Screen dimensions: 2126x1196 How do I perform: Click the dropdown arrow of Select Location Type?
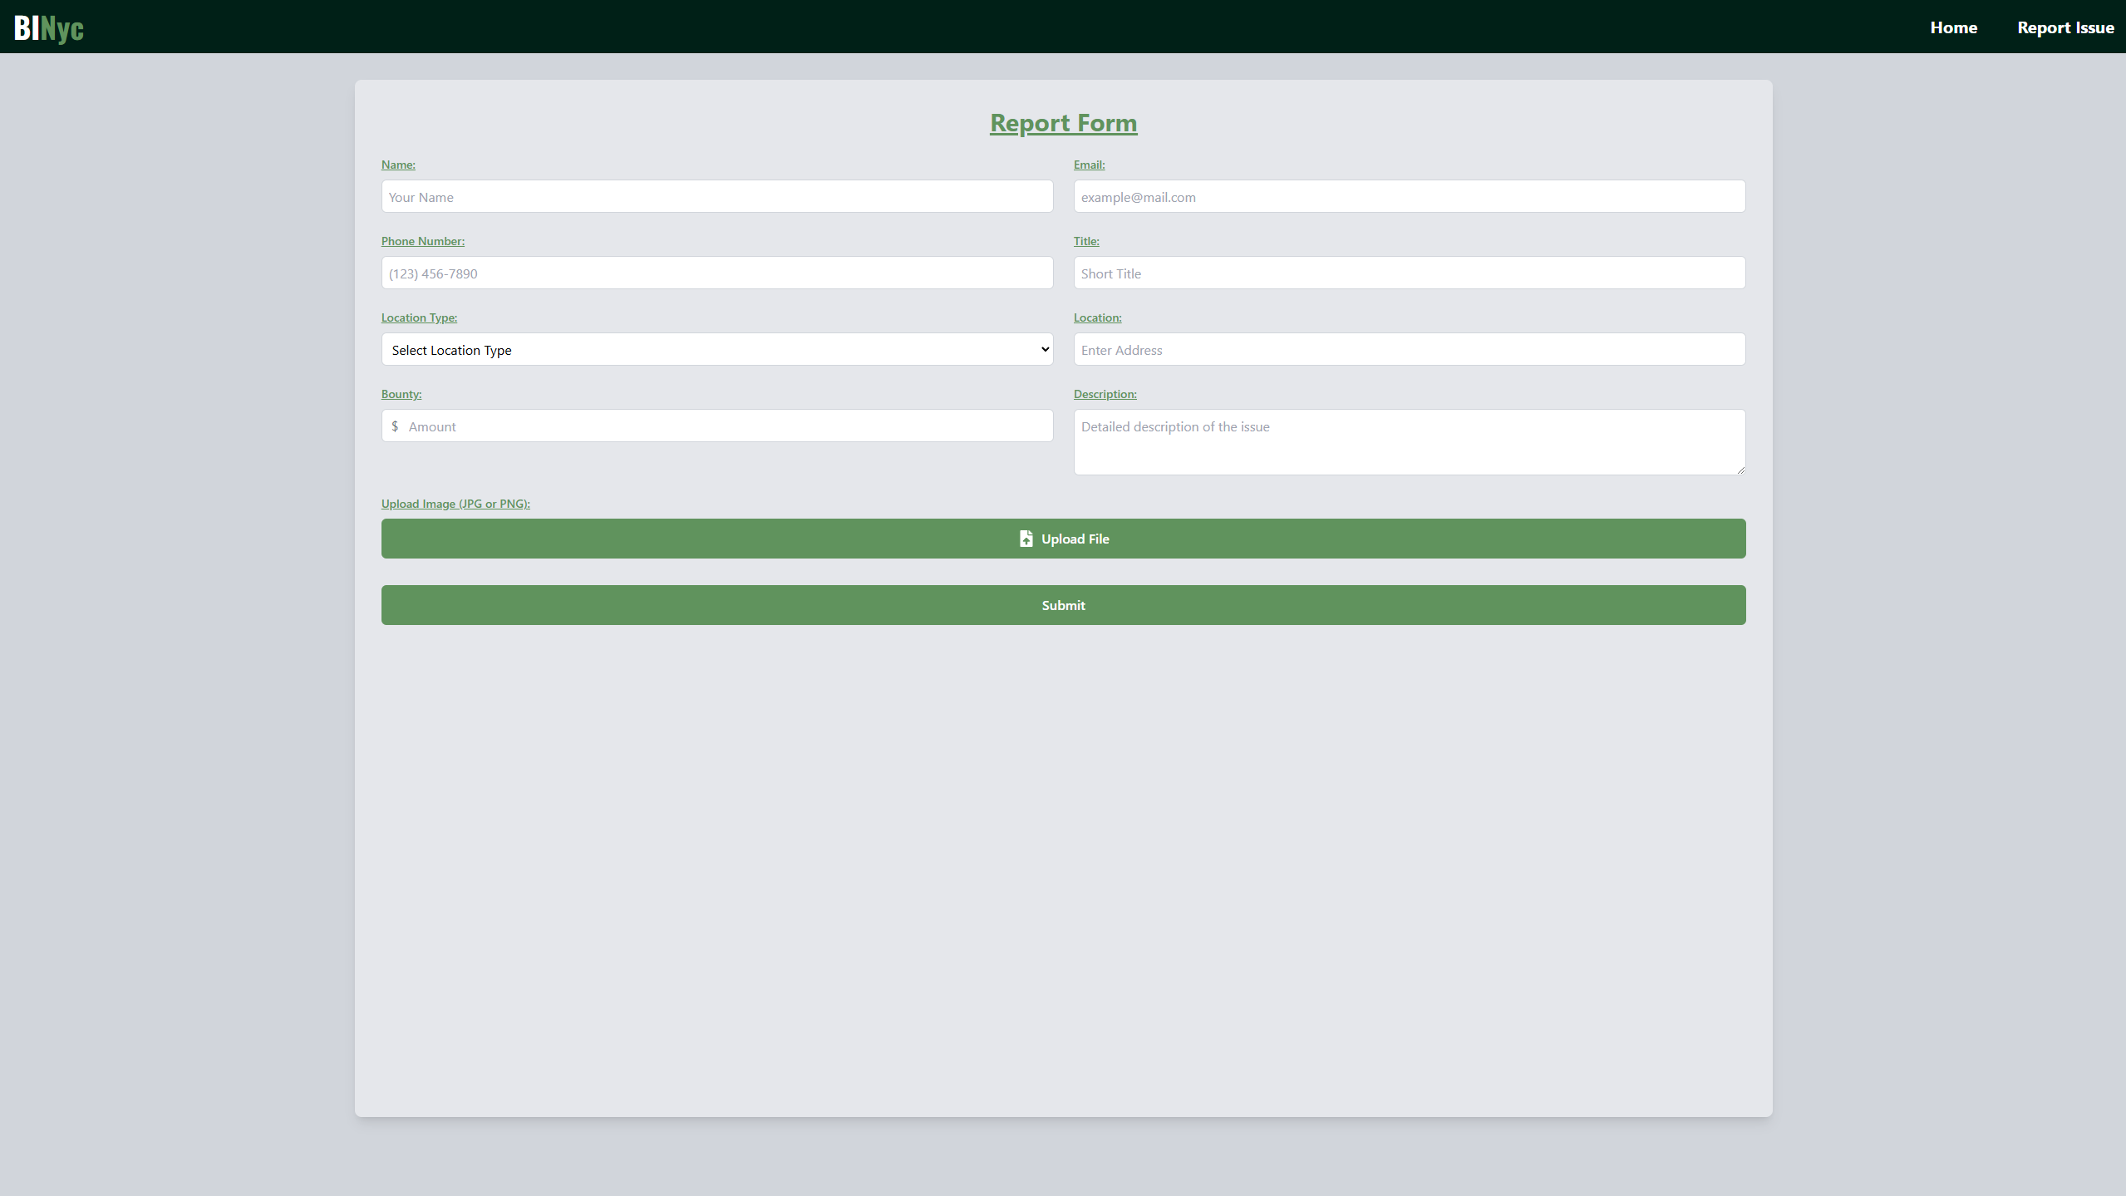1045,350
